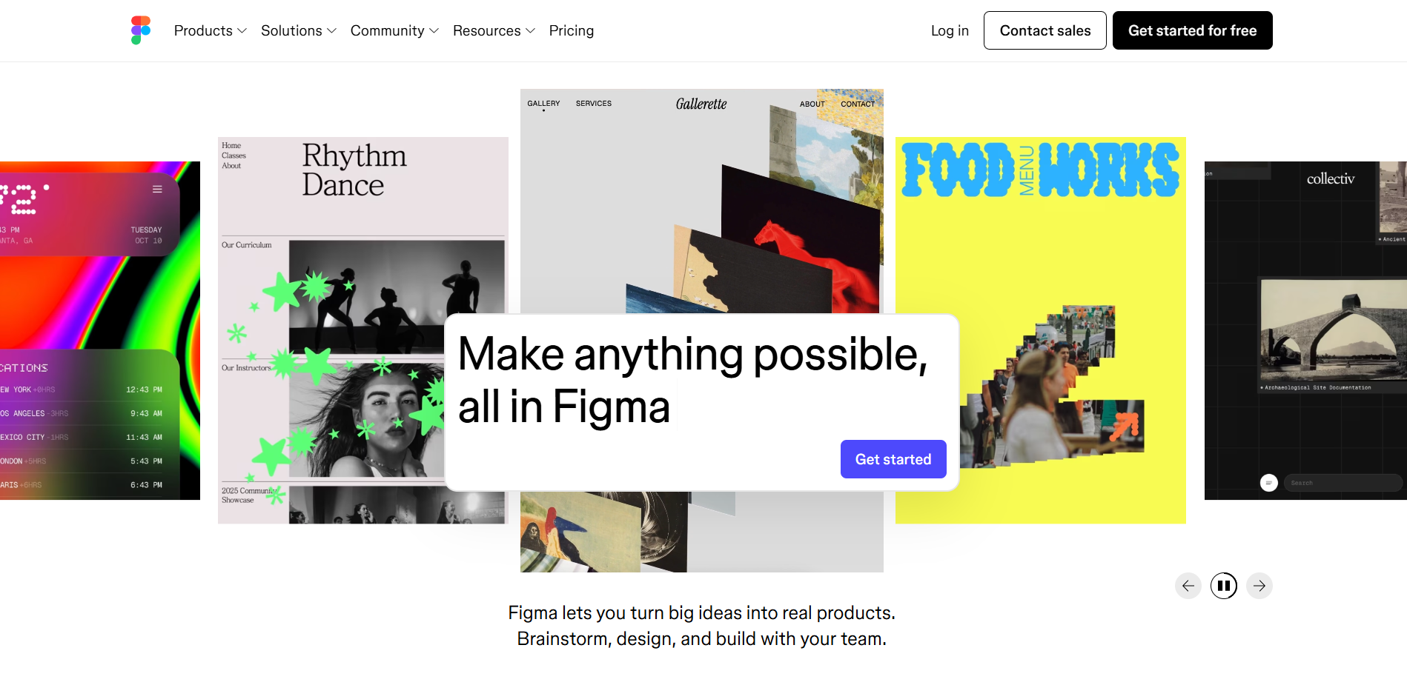Click Get started for free button
The width and height of the screenshot is (1407, 685).
point(1193,30)
